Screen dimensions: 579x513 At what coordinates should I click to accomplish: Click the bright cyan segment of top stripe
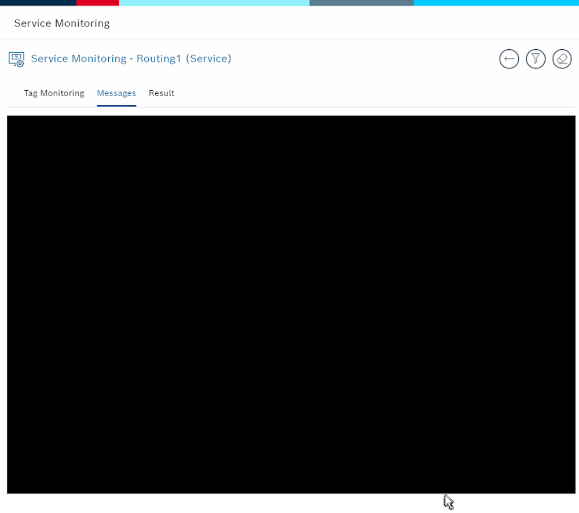[x=496, y=3]
